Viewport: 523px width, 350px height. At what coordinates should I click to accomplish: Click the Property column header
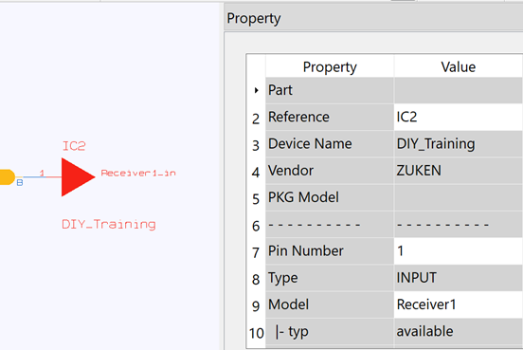(x=330, y=66)
